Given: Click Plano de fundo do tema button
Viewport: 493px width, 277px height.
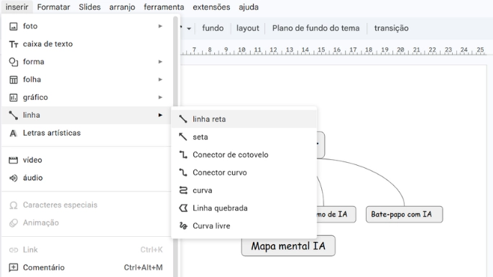Looking at the screenshot, I should (x=315, y=28).
